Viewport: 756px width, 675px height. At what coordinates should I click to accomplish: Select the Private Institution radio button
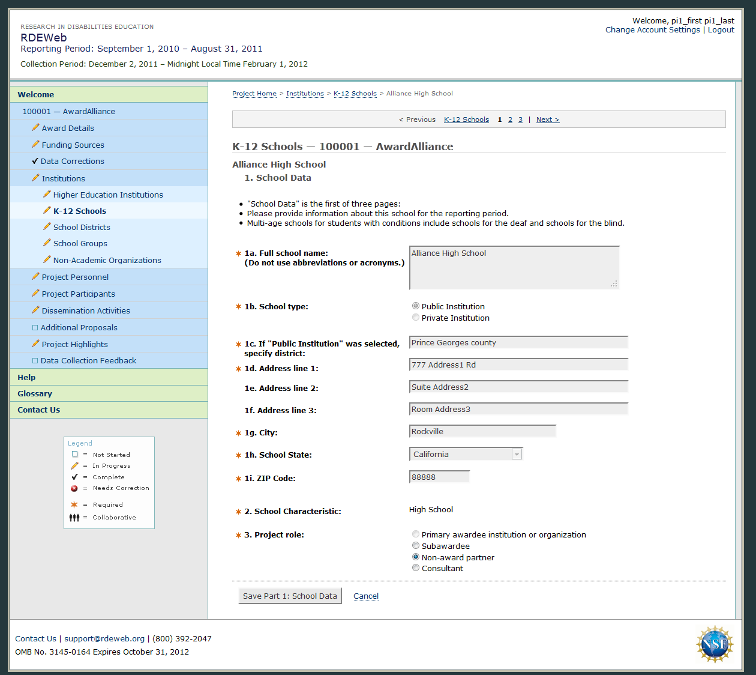click(x=416, y=318)
